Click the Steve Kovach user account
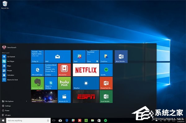 pos(9,47)
